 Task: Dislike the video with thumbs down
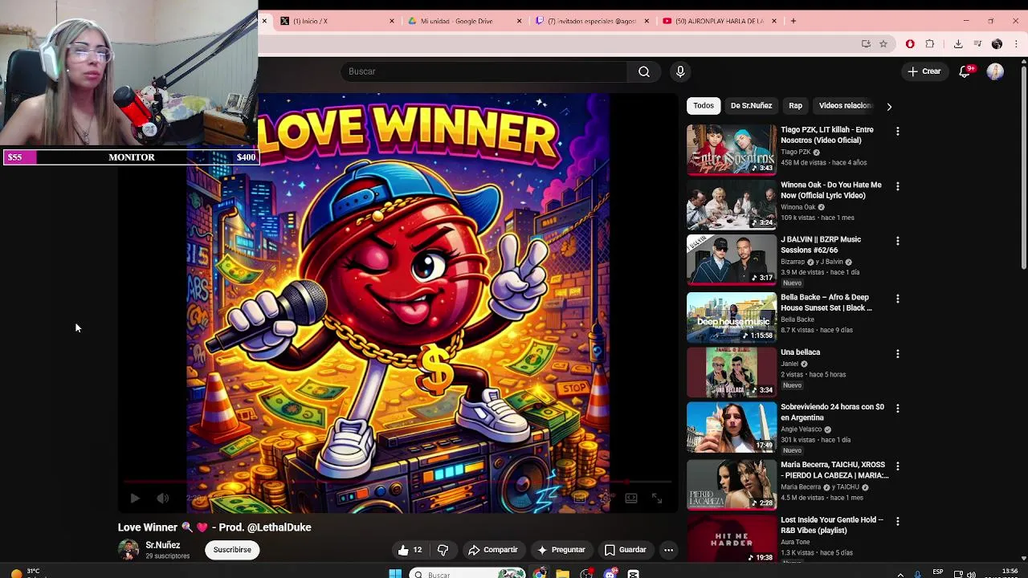click(x=443, y=550)
